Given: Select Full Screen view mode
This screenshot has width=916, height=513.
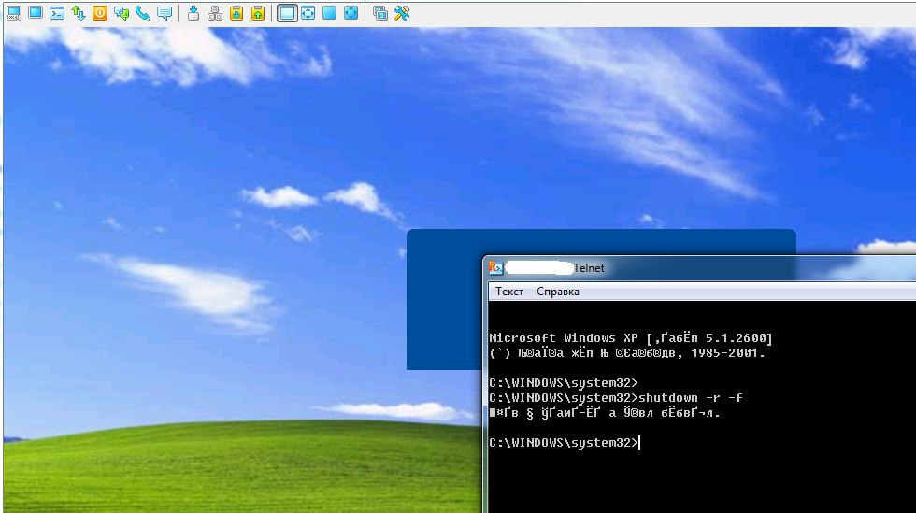Looking at the screenshot, I should click(329, 13).
